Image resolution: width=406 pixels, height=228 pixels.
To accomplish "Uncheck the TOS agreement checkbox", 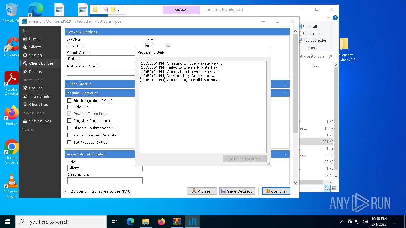I will (67, 191).
